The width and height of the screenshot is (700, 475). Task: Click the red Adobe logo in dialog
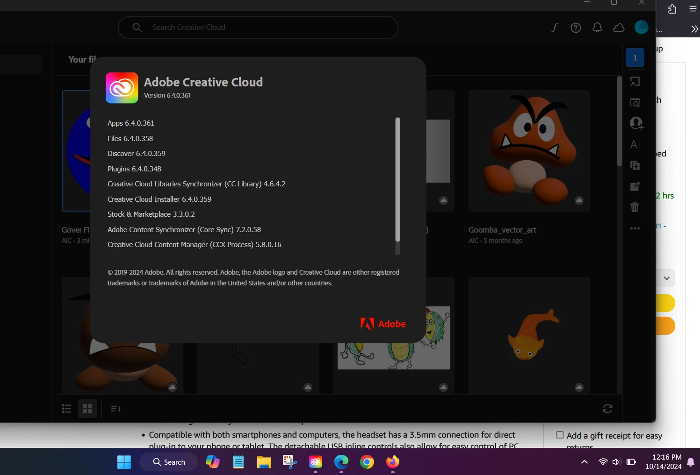pyautogui.click(x=383, y=324)
